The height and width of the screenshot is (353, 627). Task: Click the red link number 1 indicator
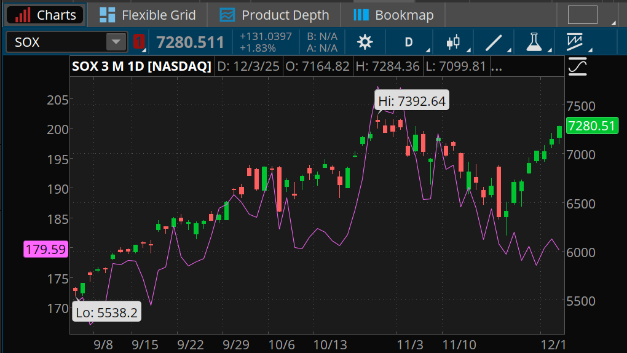pyautogui.click(x=138, y=42)
